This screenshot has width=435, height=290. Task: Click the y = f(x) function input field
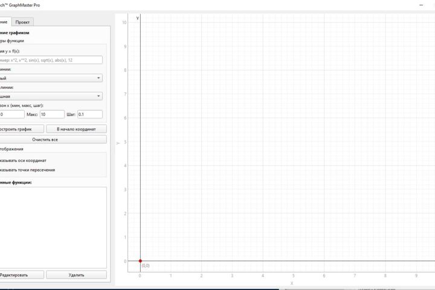click(x=51, y=60)
